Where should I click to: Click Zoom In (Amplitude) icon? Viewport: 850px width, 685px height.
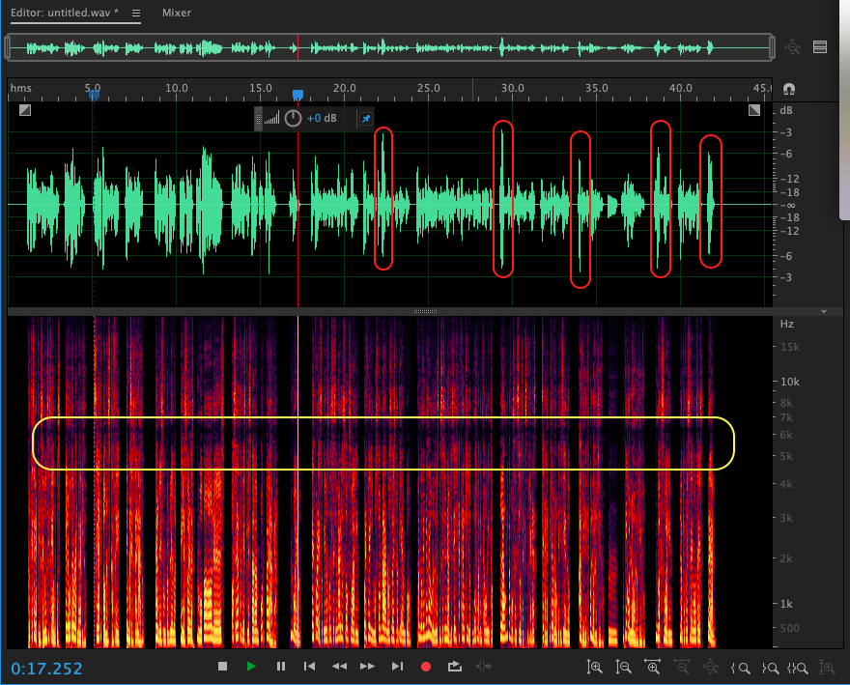coord(594,667)
